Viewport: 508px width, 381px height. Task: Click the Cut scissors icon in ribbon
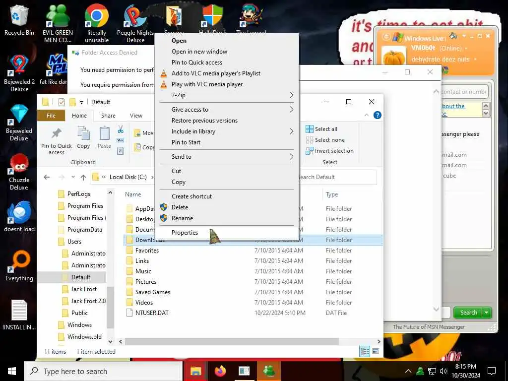point(121,129)
